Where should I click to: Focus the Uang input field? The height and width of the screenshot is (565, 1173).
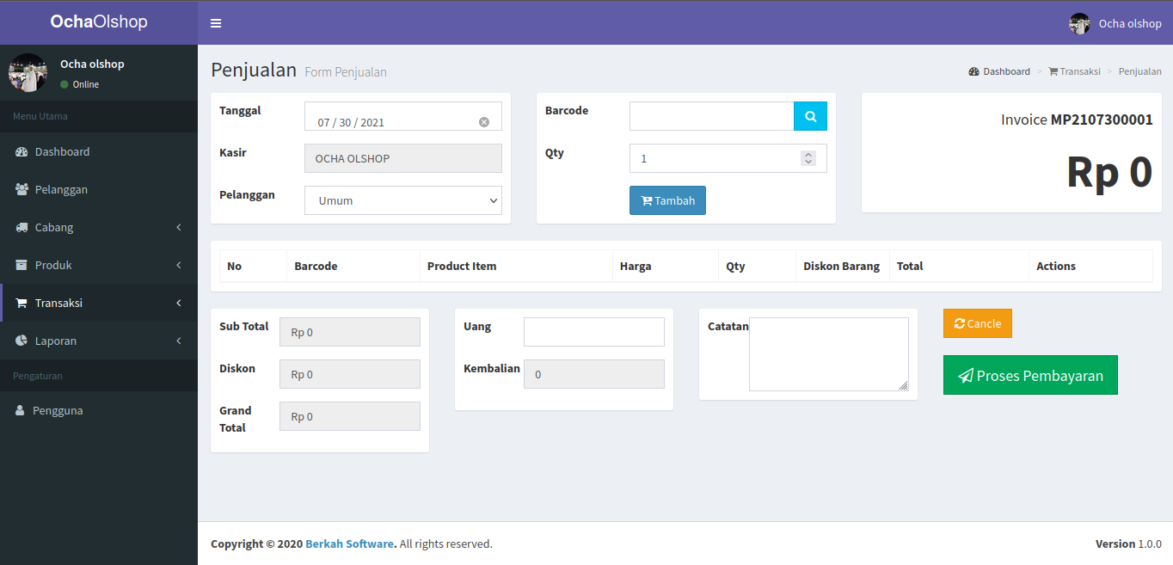[593, 332]
